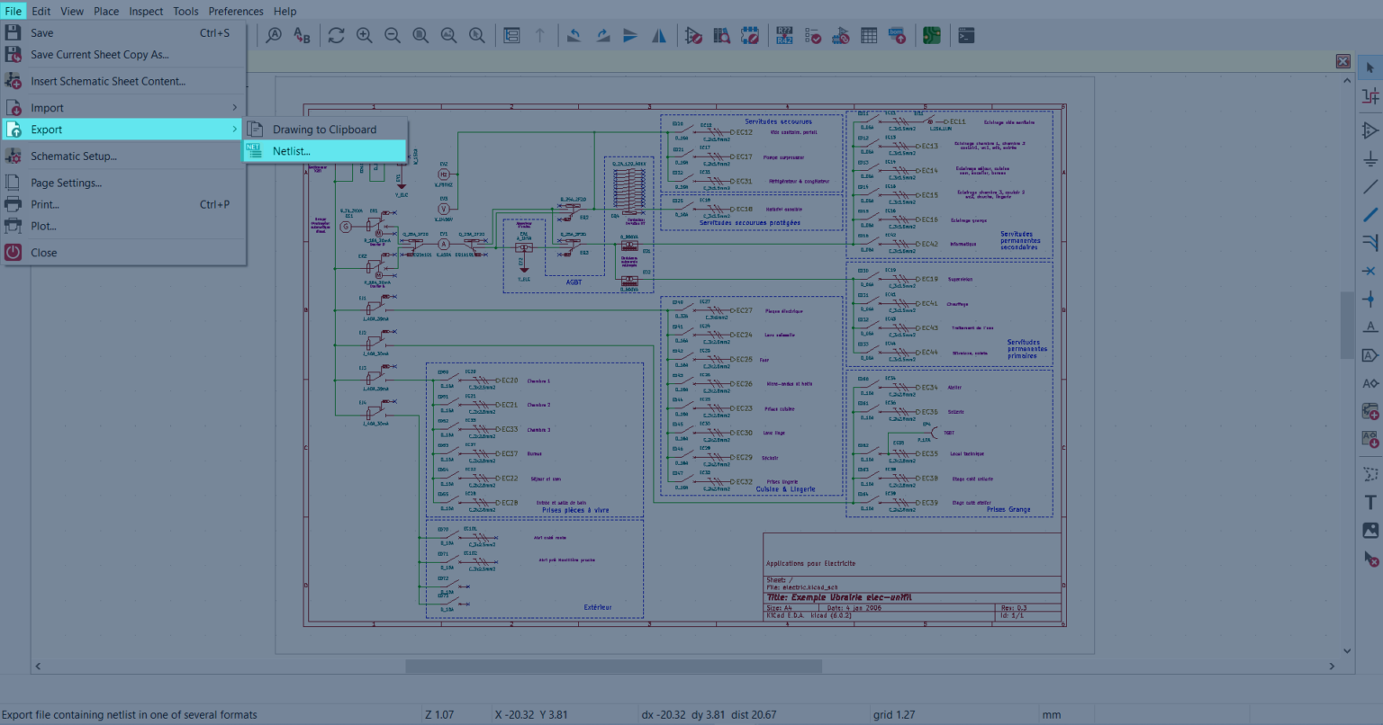
Task: Open the Tools menu
Action: coord(185,11)
